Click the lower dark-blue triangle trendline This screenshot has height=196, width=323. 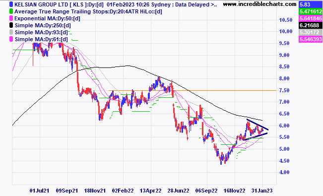(x=256, y=136)
